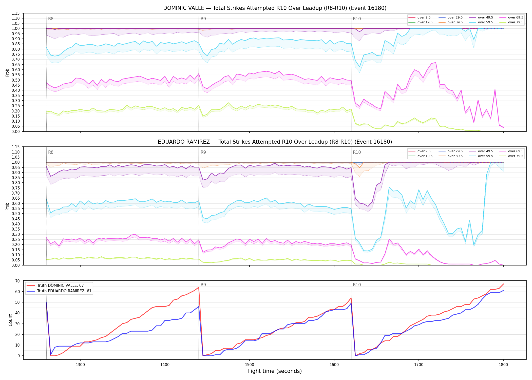Click R9 round label in Eduardo Ramirez chart
Viewport: 532px width, 380px height.
tap(203, 152)
